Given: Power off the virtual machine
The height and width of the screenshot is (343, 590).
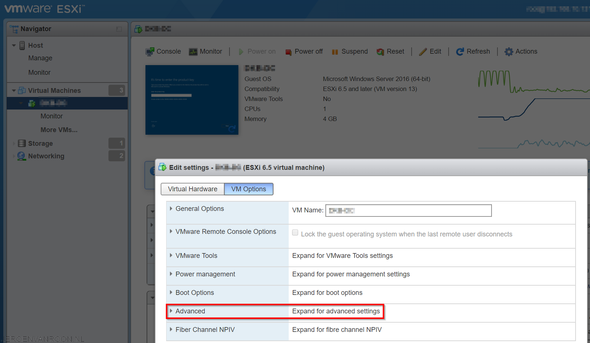Looking at the screenshot, I should click(x=304, y=51).
